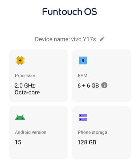Open the Processor card

[38, 76]
